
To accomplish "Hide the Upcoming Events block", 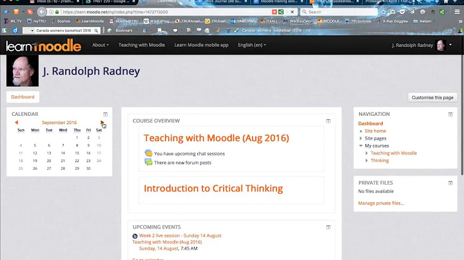I will coord(328,227).
